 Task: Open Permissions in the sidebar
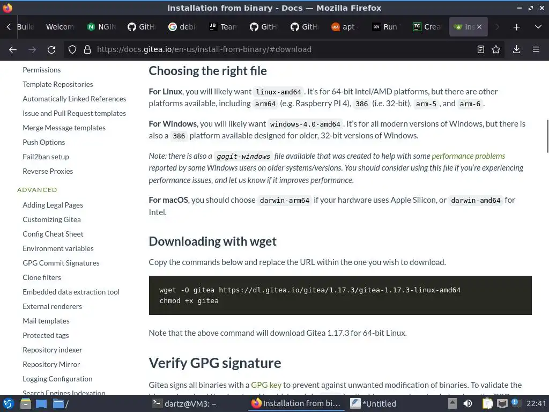[x=42, y=70]
